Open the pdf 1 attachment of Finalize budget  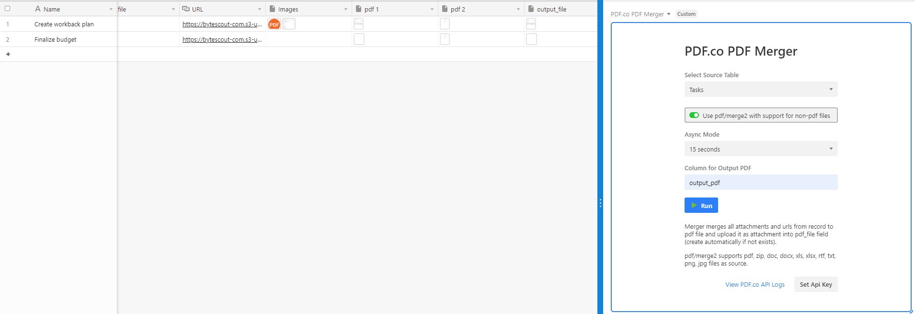pos(359,39)
